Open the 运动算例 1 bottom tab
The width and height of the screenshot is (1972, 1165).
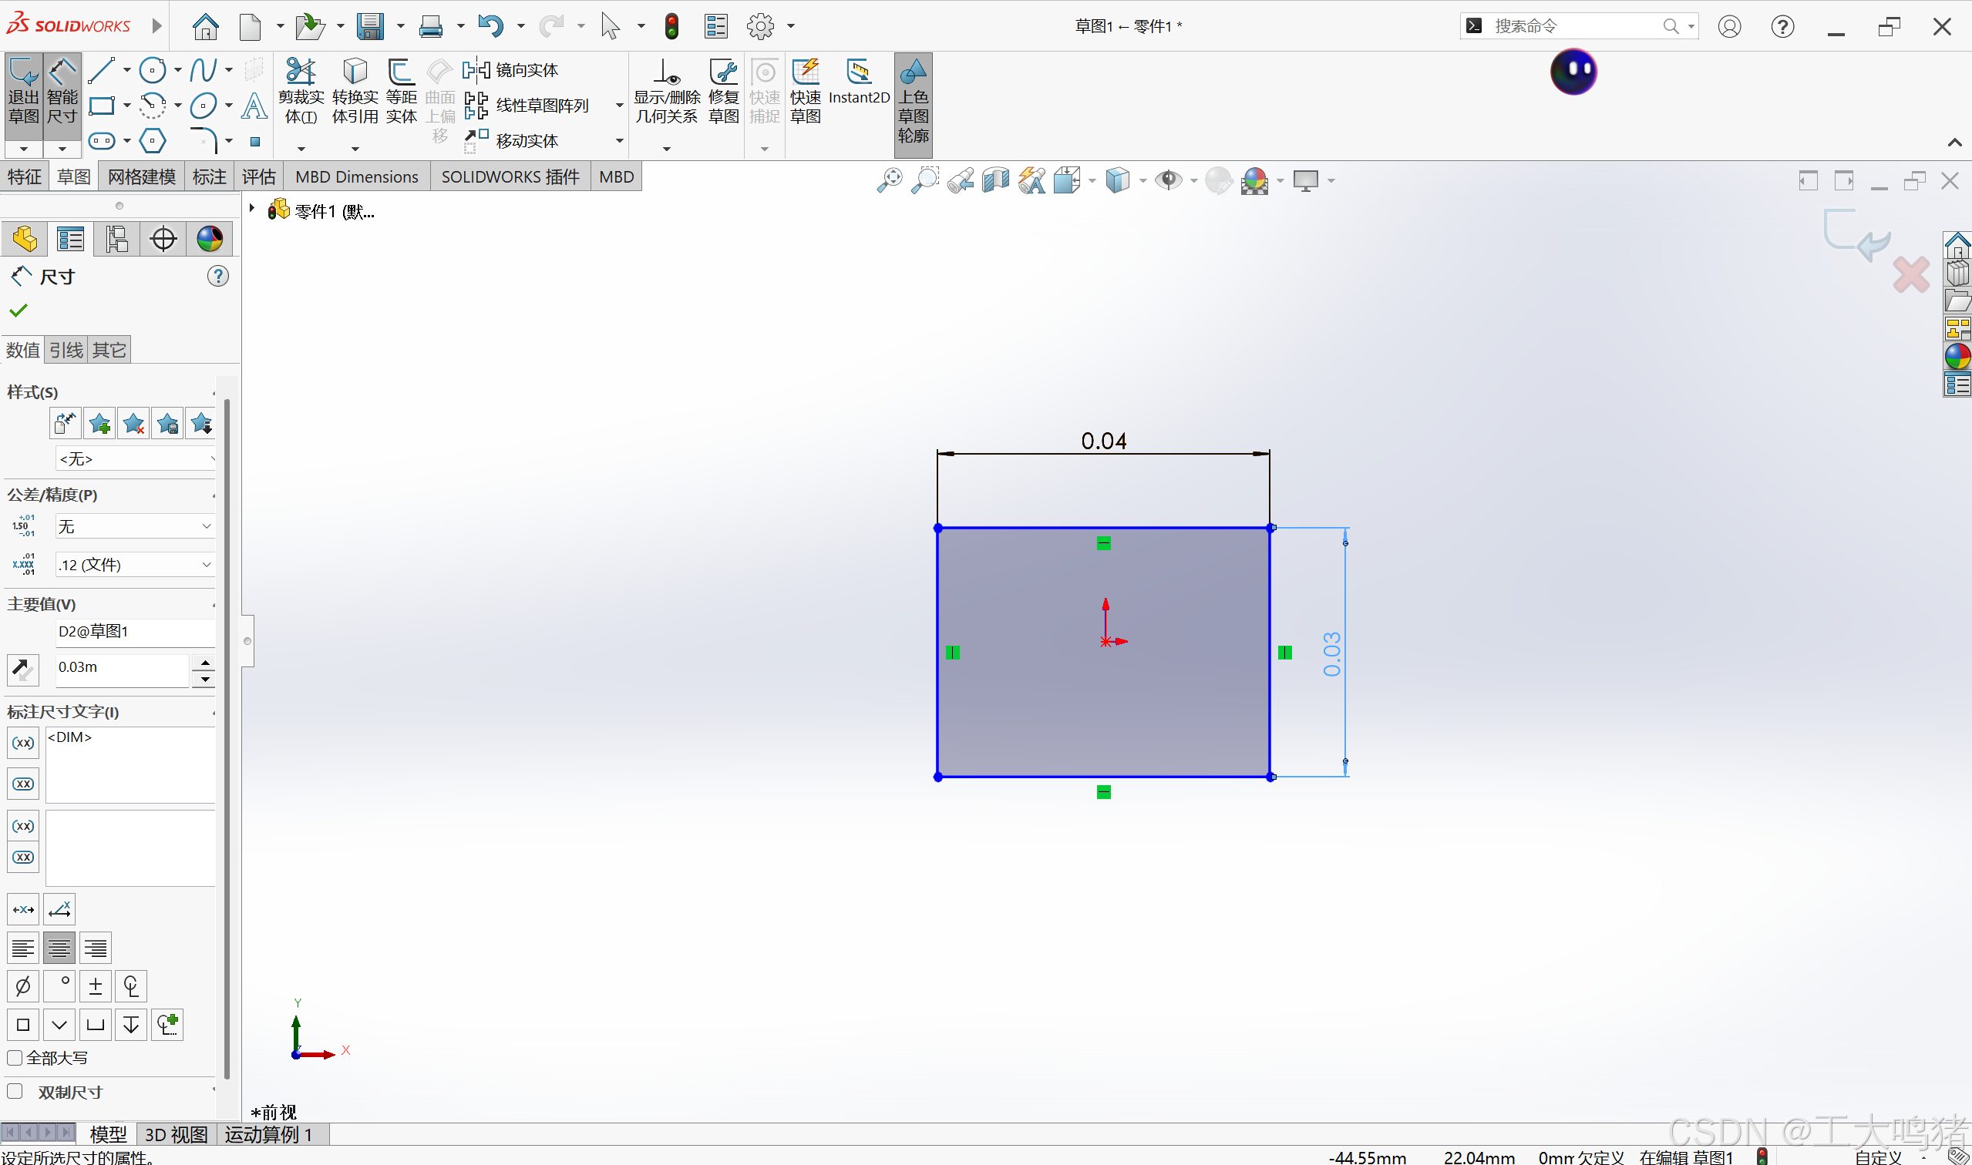pyautogui.click(x=268, y=1134)
